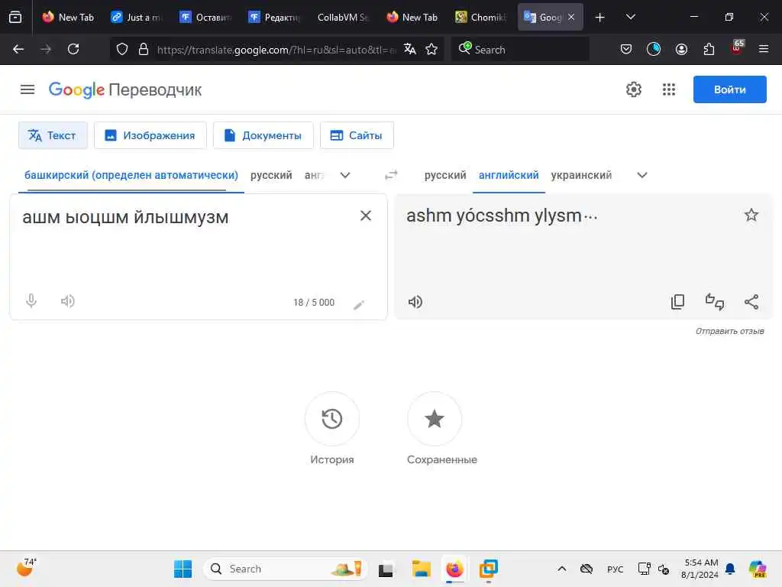Listen to the translated text audio
The width and height of the screenshot is (782, 587).
[x=415, y=302]
